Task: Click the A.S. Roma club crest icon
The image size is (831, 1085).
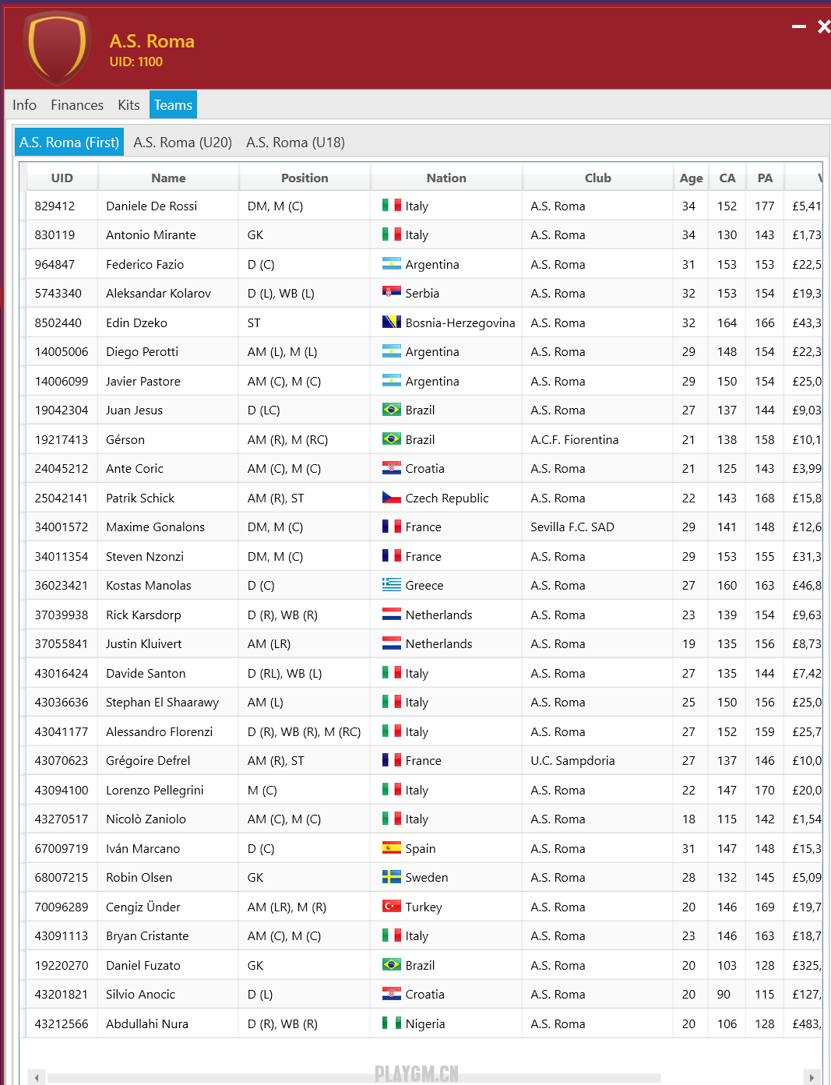Action: [57, 48]
